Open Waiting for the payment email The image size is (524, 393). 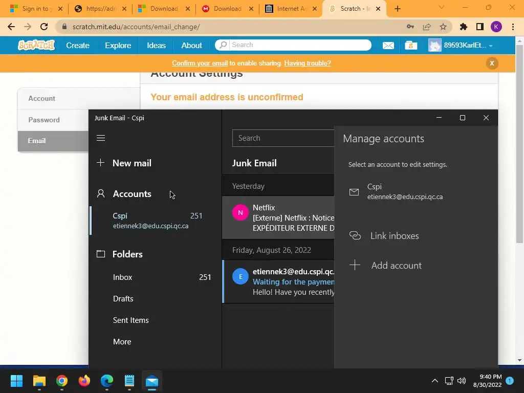point(278,281)
